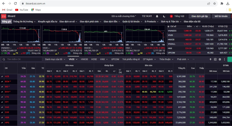Viewport: 232px width, 126px height.
Task: Reload the page in browser
Action: 15,4
